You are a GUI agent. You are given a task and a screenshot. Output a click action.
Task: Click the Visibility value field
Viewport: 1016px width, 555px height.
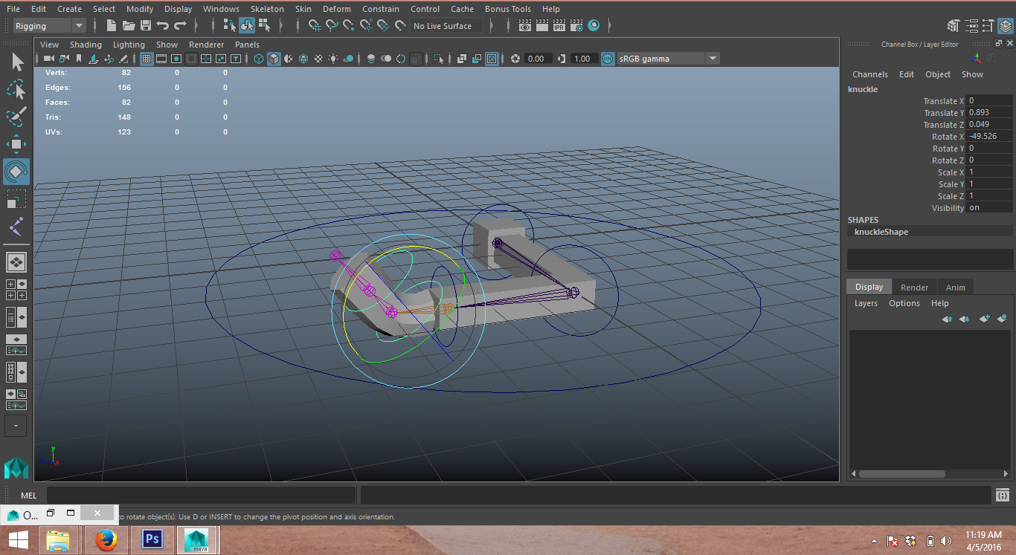click(989, 208)
